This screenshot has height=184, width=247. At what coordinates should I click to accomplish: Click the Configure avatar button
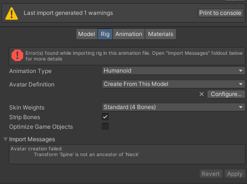click(x=226, y=94)
